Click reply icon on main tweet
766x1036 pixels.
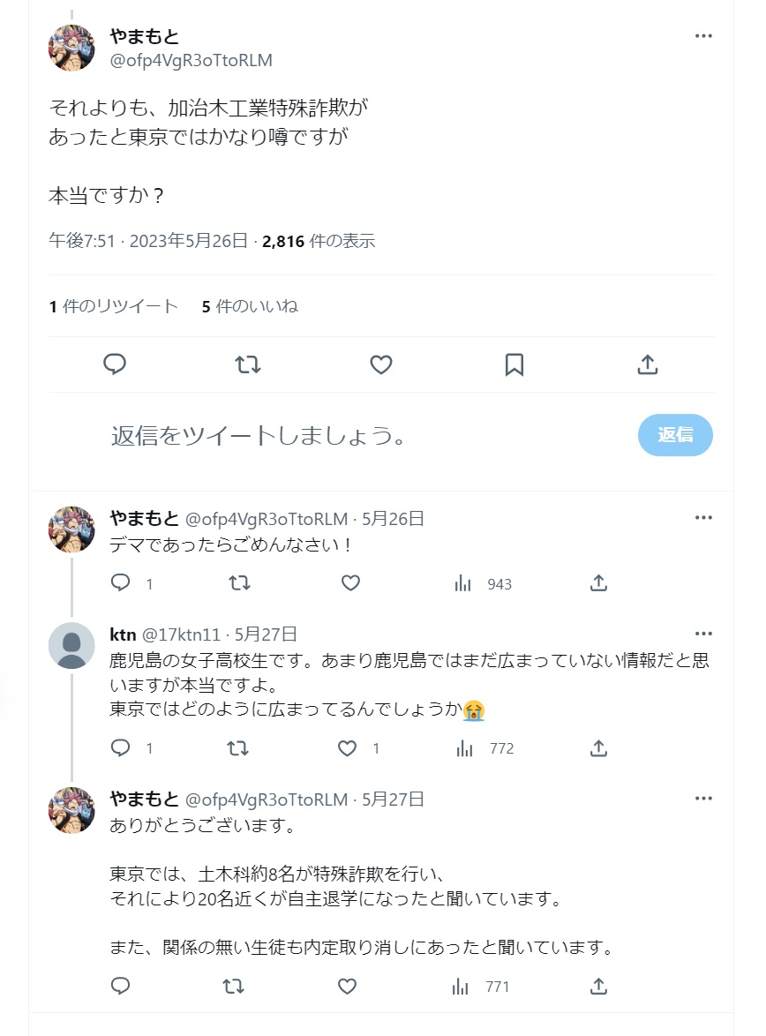115,364
